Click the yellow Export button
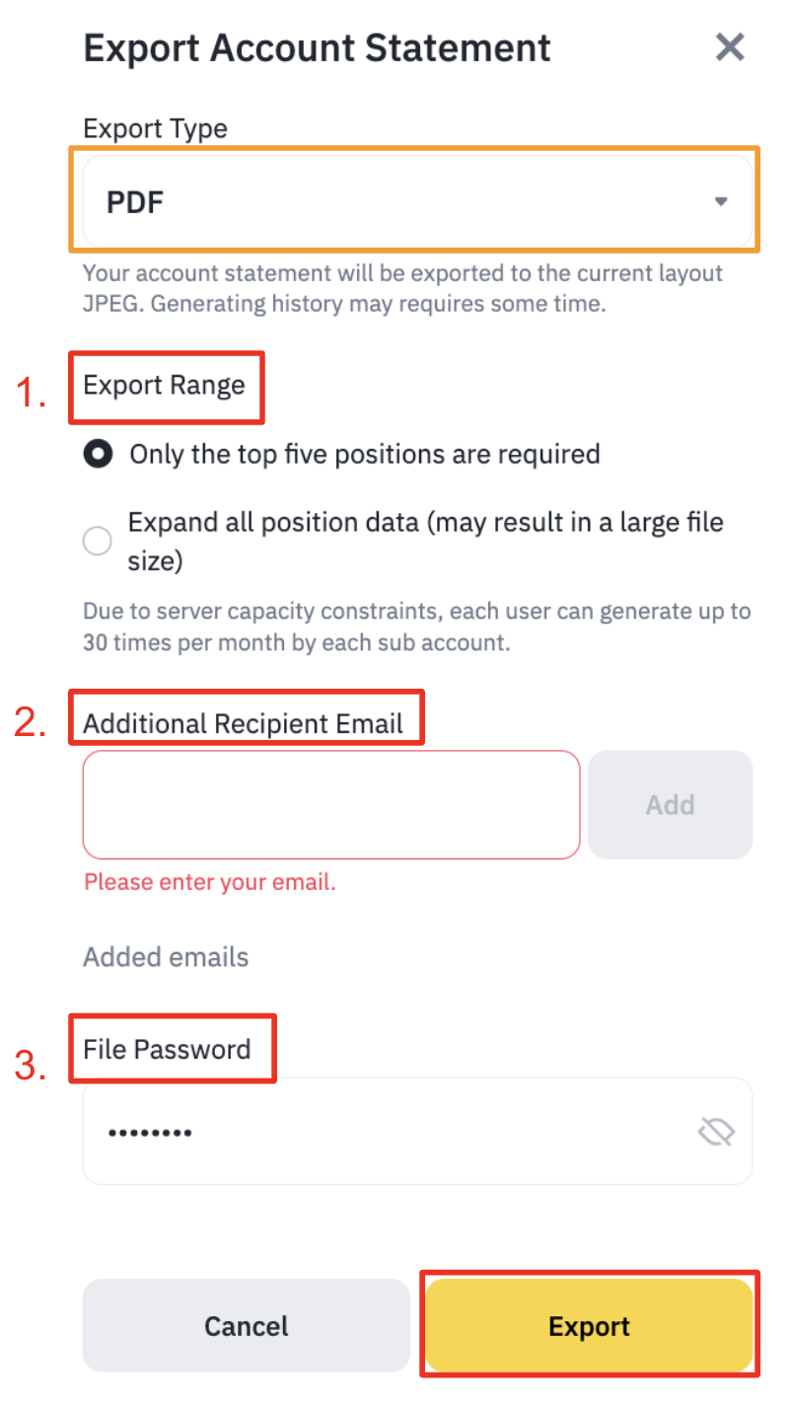The height and width of the screenshot is (1407, 791). click(x=589, y=1326)
